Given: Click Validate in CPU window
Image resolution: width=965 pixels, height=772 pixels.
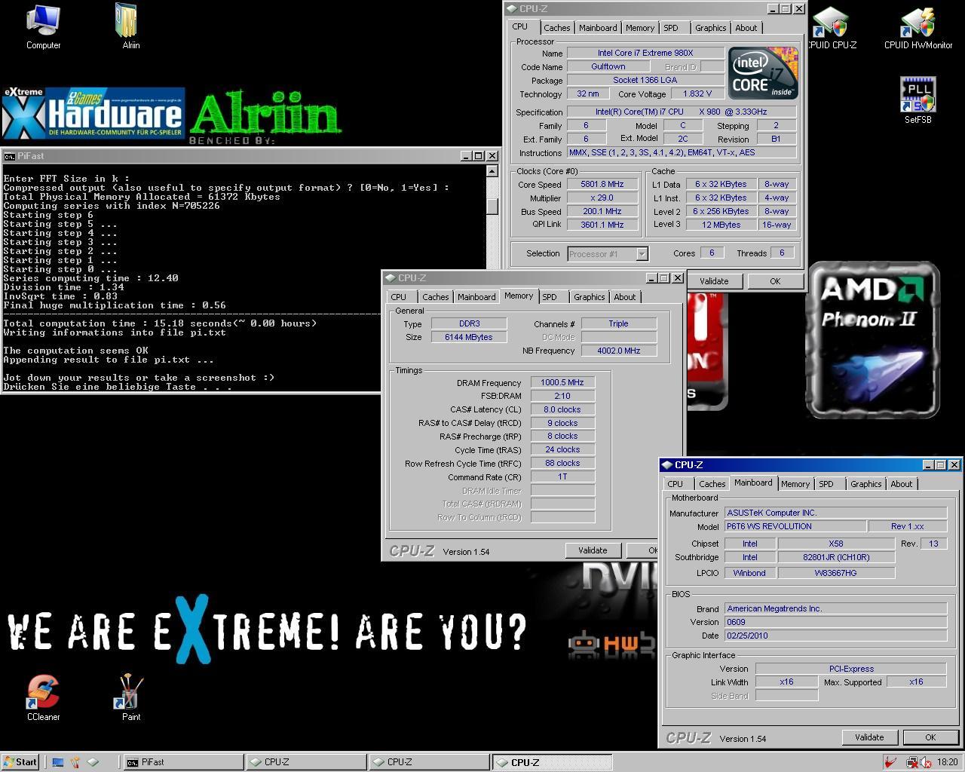Looking at the screenshot, I should 714,281.
